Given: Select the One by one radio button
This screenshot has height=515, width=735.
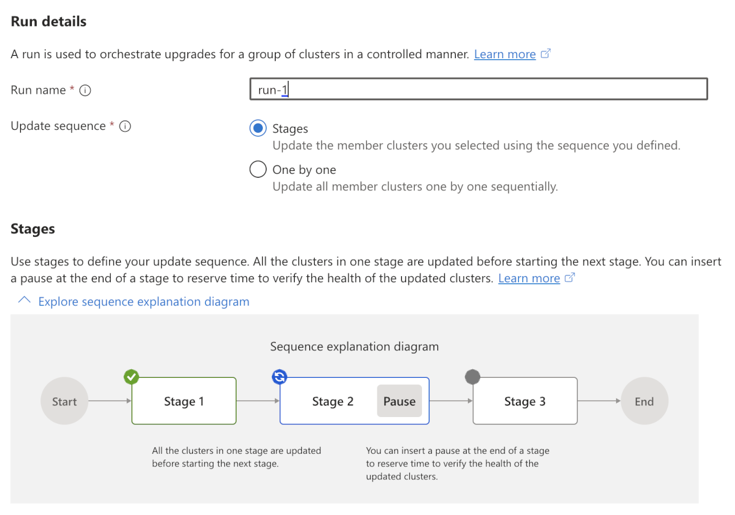Looking at the screenshot, I should point(258,169).
